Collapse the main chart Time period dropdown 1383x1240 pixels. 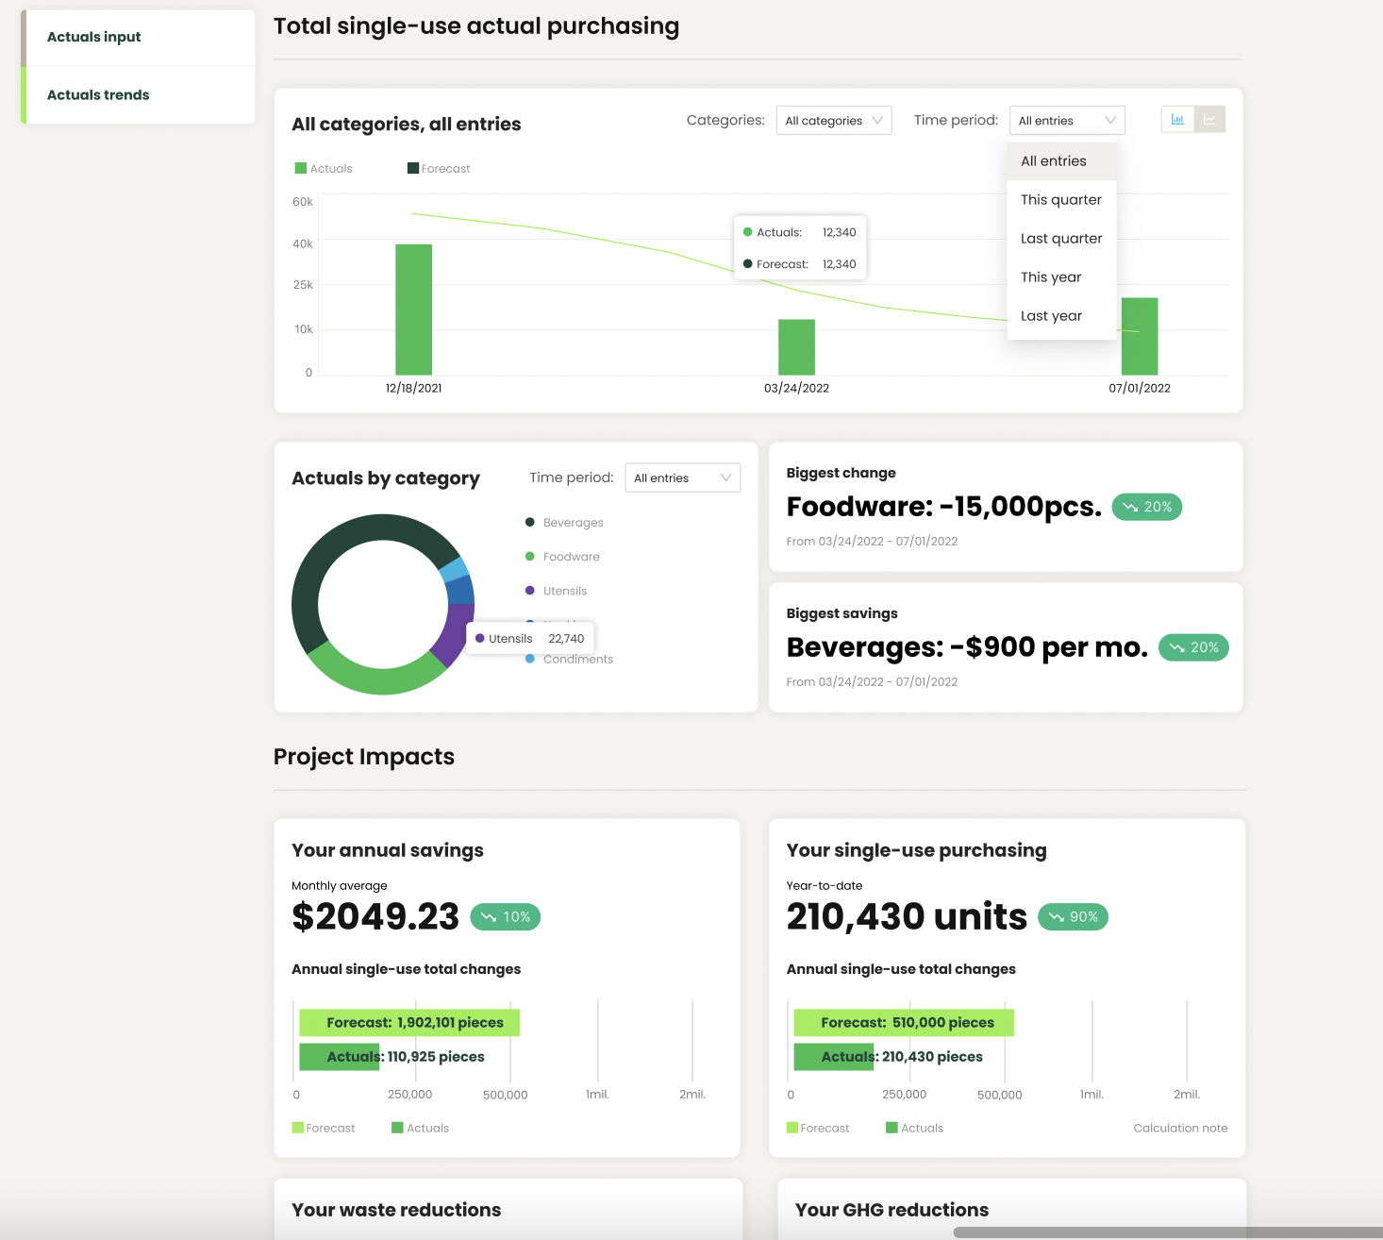1067,120
